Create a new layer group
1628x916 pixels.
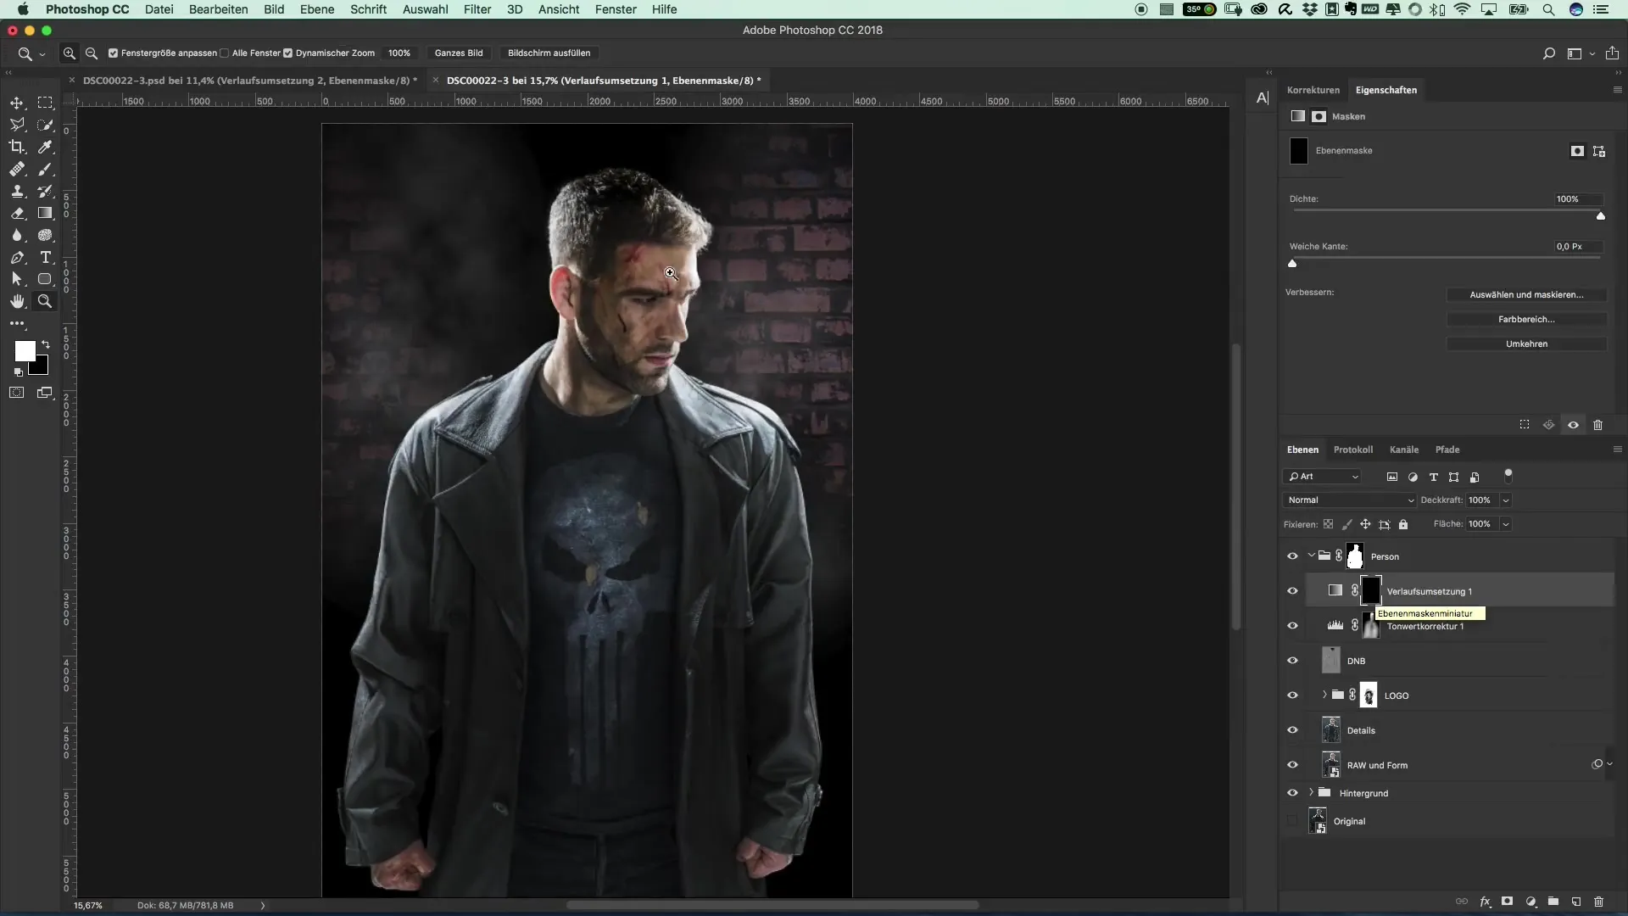[1553, 902]
